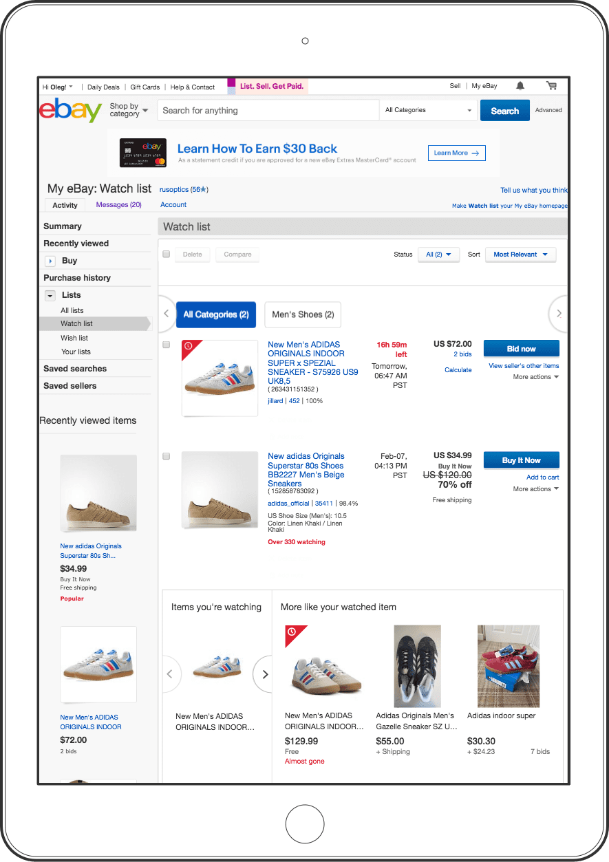Click the Compare button
Screen dimensions: 609x862
[237, 255]
